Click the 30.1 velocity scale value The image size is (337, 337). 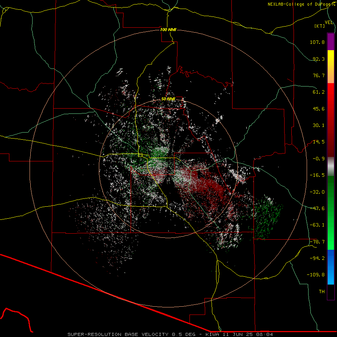(319, 125)
